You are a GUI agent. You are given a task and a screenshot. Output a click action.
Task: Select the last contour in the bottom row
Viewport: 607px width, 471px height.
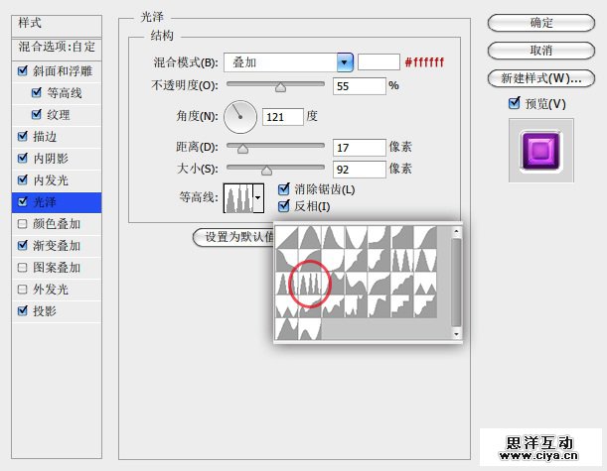point(310,329)
